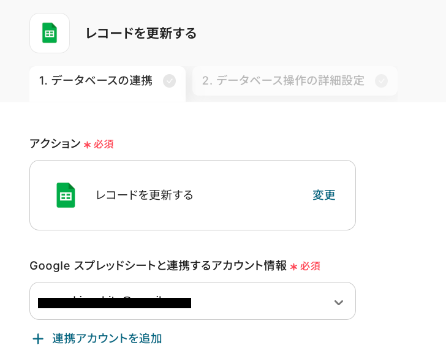Image resolution: width=446 pixels, height=364 pixels.
Task: Click the 連携アカウントを追加 link text
Action: [107, 338]
